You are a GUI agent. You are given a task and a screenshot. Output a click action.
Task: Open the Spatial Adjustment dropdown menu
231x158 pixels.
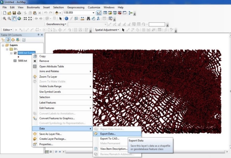[x=107, y=30]
